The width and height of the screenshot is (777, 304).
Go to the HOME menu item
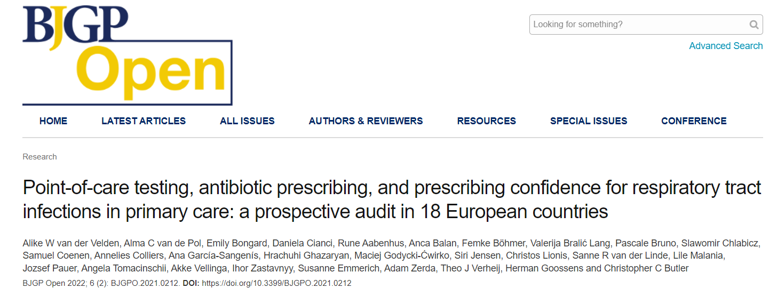pos(53,121)
